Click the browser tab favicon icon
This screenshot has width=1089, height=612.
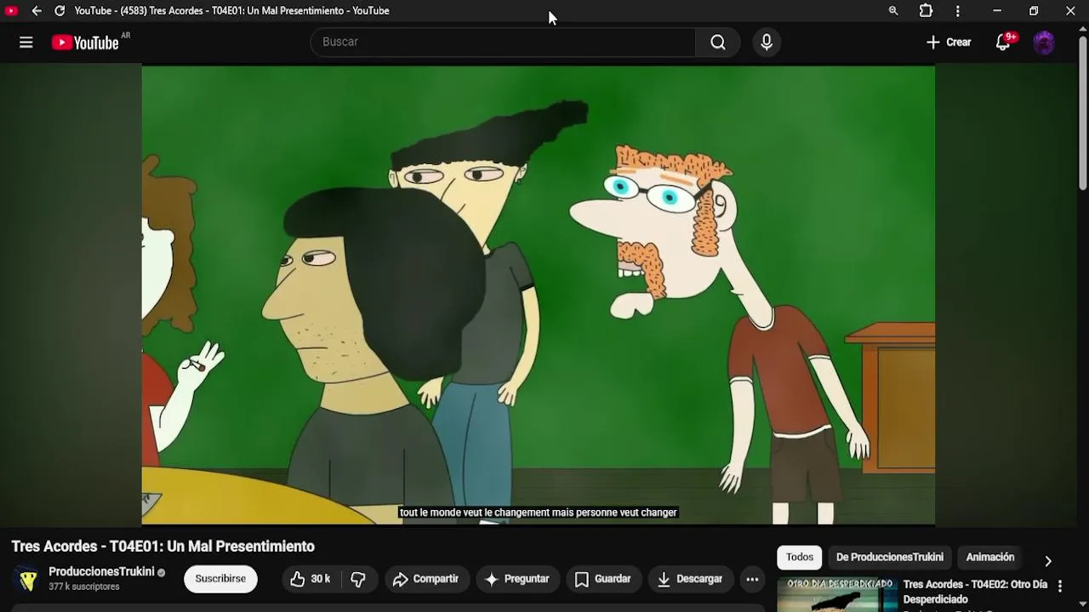click(x=11, y=11)
